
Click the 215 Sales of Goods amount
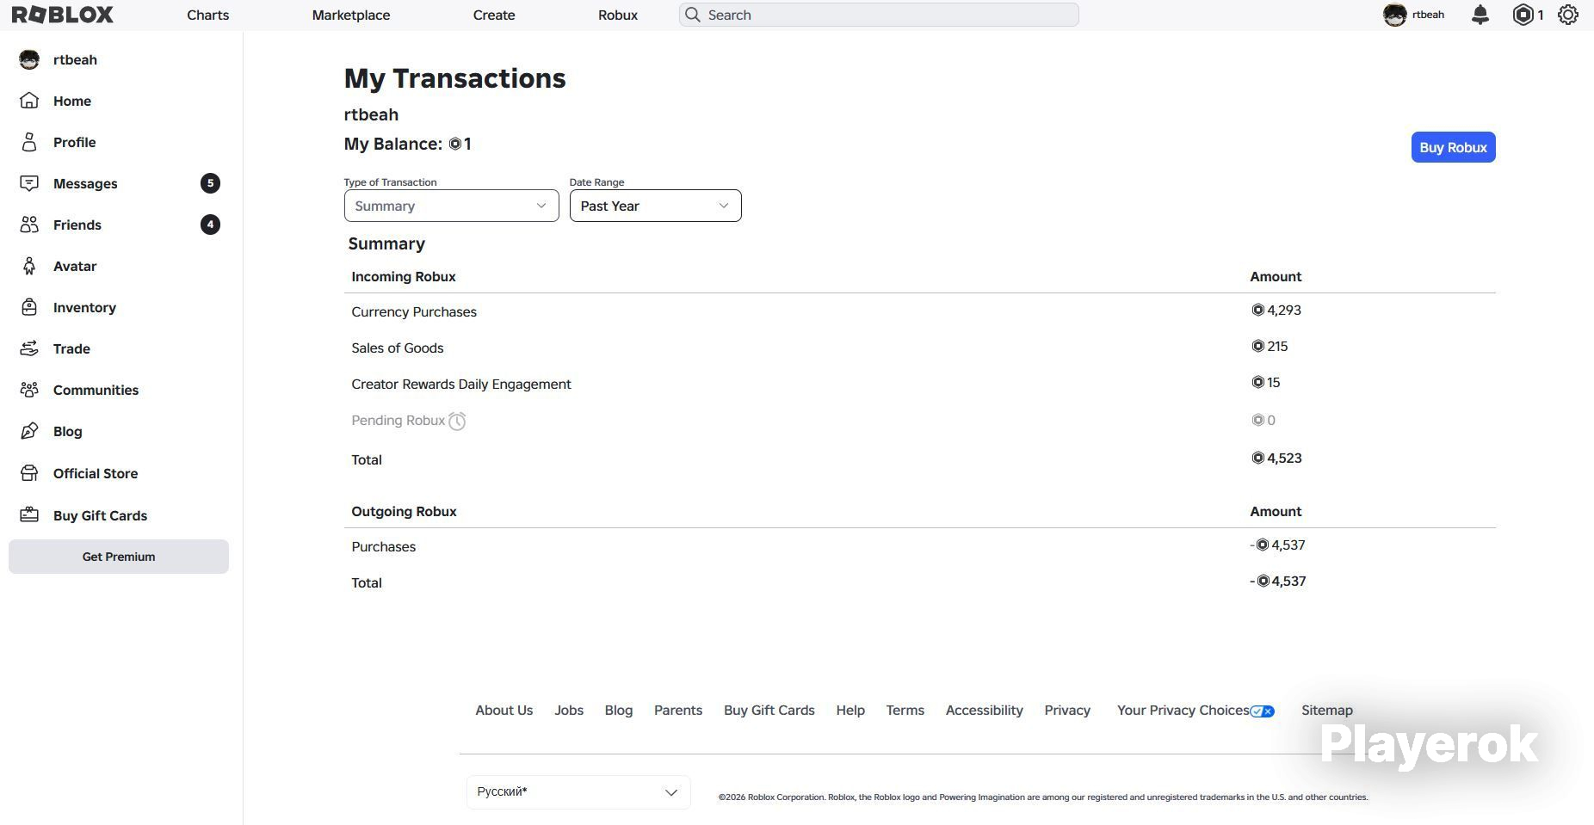tap(1270, 347)
